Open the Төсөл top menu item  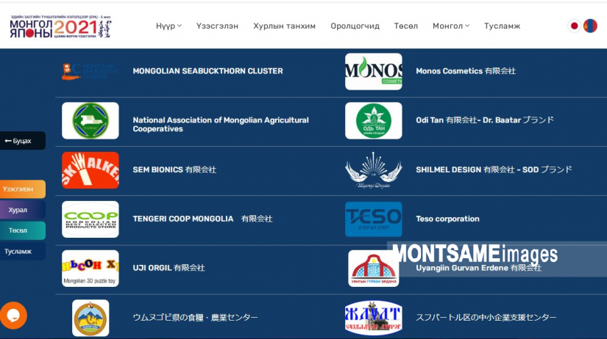pos(406,26)
